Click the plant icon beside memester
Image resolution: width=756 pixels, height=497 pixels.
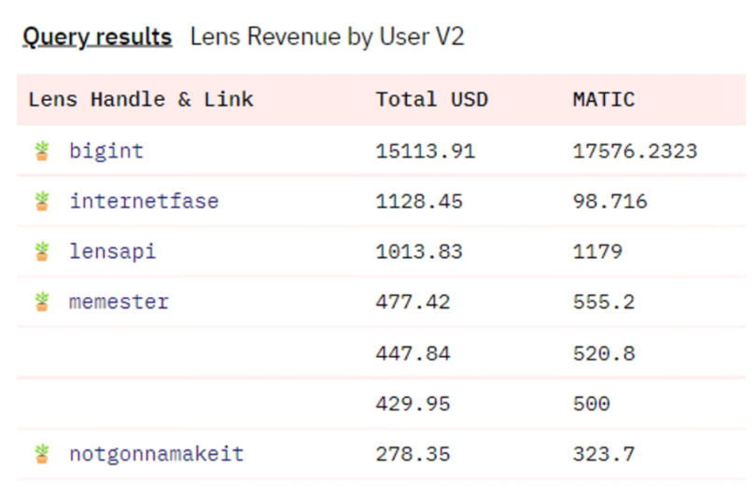click(x=42, y=302)
